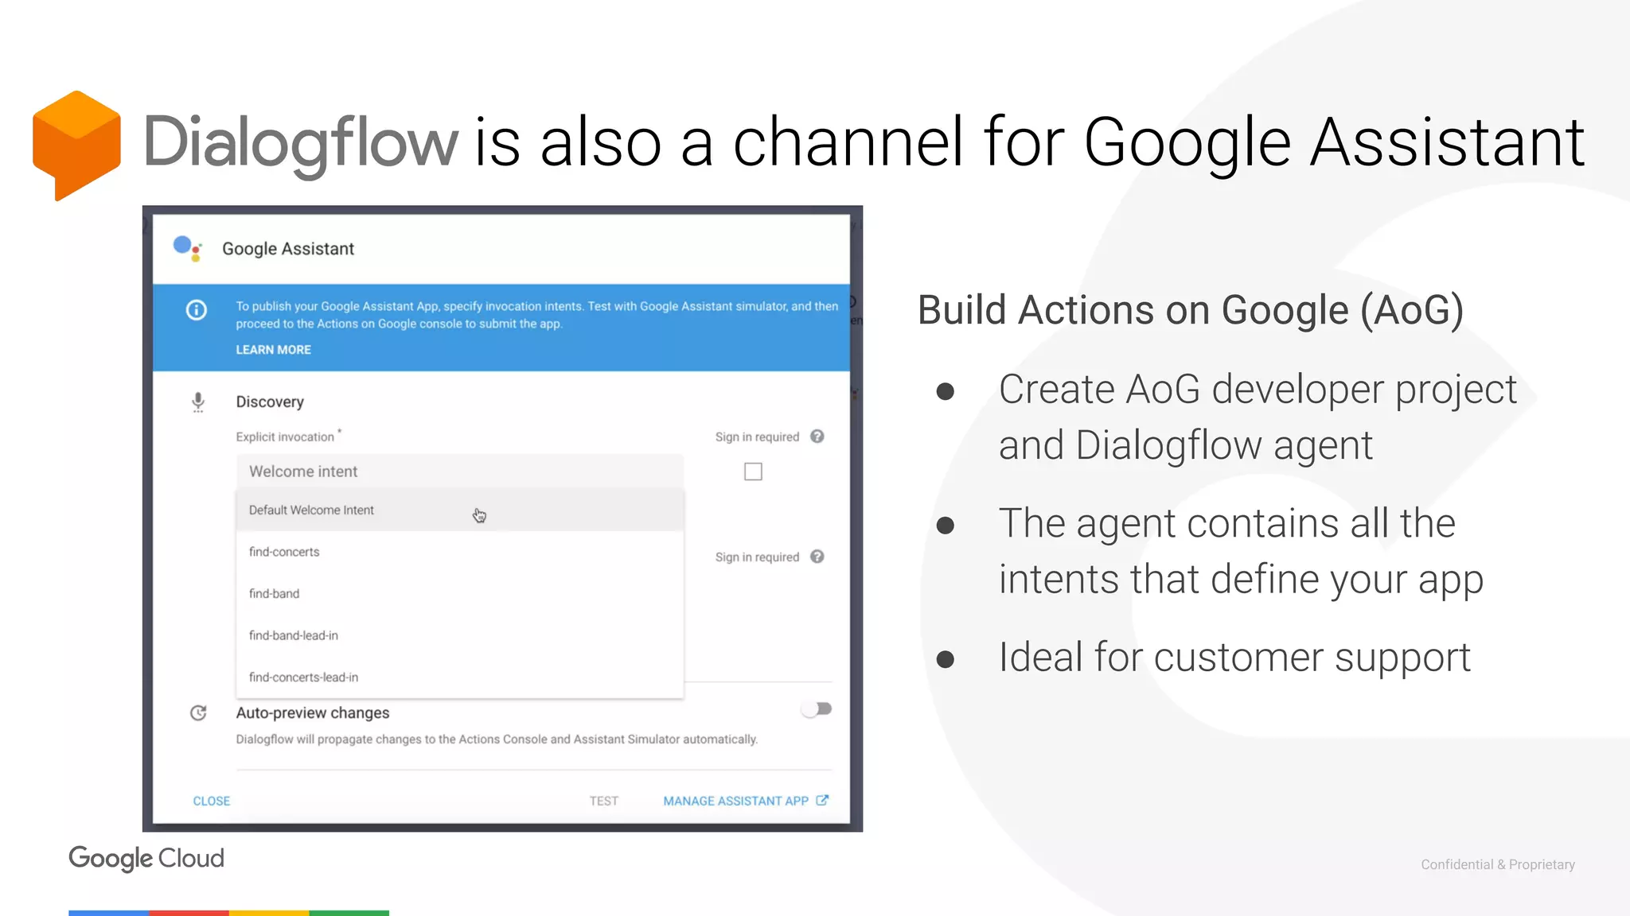This screenshot has width=1630, height=916.
Task: Click the Build Actions on Google heading
Action: pos(1191,310)
